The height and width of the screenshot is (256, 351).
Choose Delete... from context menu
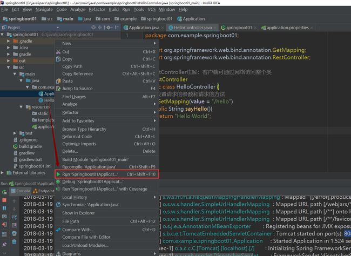coord(107,151)
